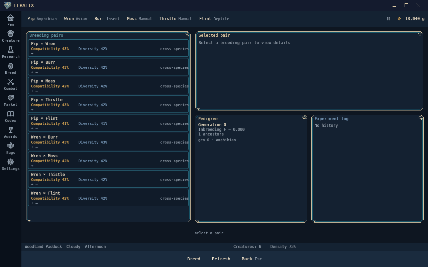This screenshot has width=428, height=267.
Task: Select the Breed egg icon
Action: pos(11,68)
